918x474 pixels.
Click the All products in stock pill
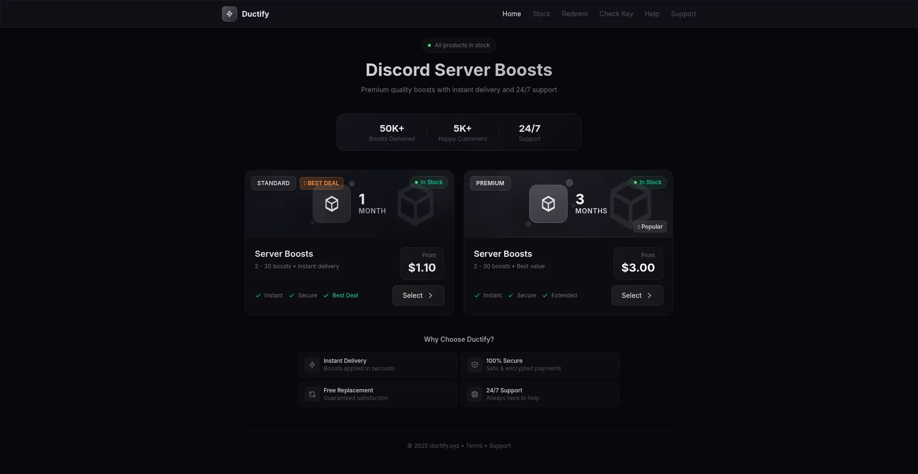459,45
